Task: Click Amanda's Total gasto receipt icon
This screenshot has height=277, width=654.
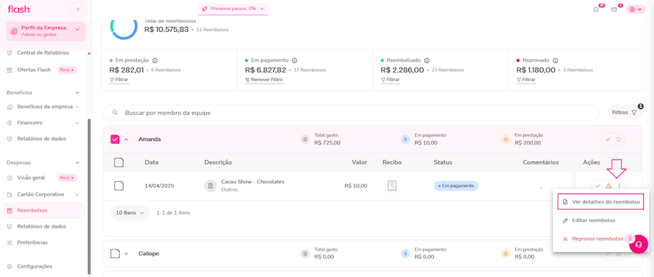Action: (306, 140)
